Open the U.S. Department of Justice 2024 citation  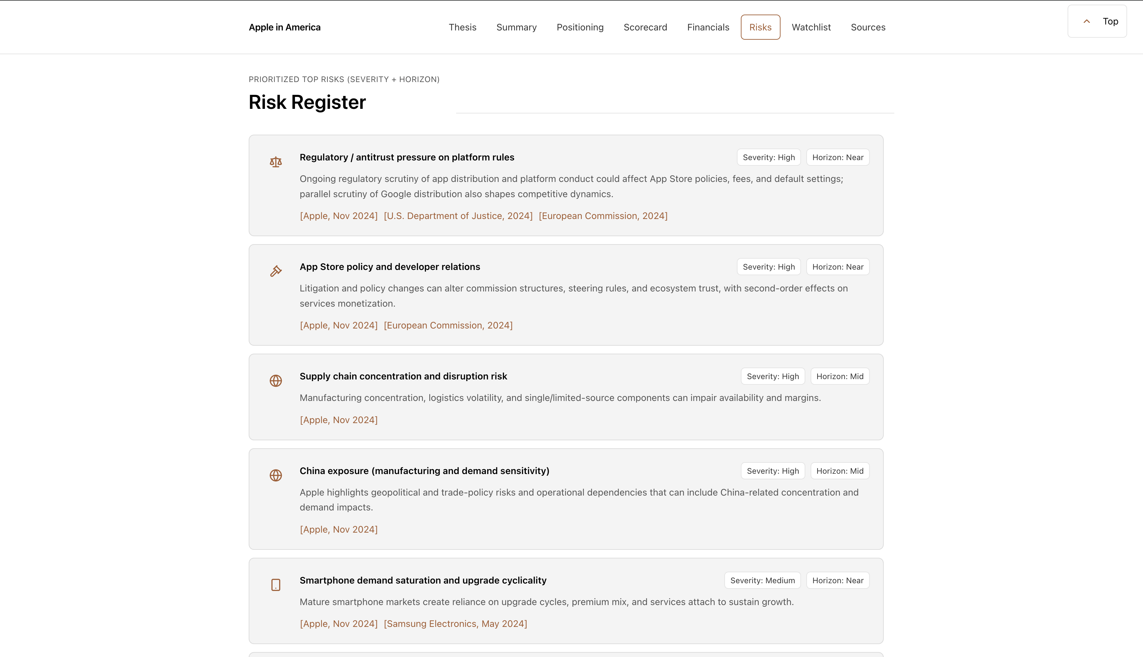pos(458,216)
